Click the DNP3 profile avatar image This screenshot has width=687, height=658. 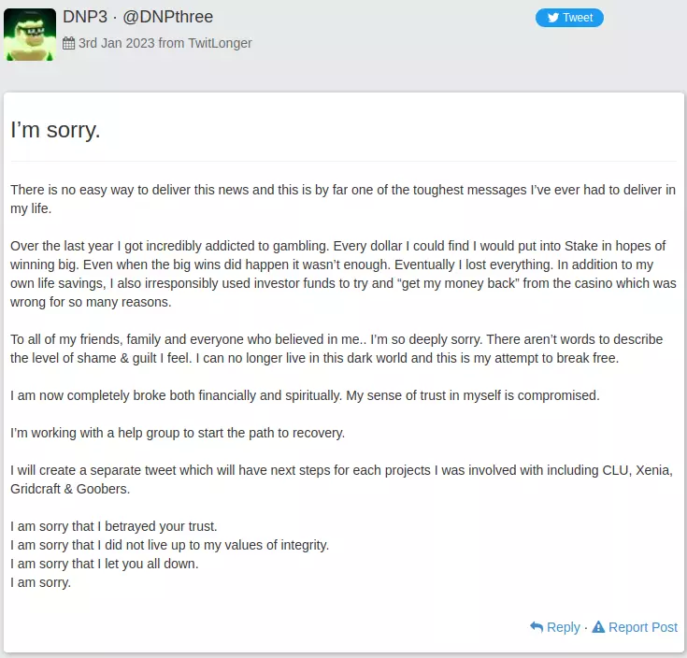click(30, 34)
